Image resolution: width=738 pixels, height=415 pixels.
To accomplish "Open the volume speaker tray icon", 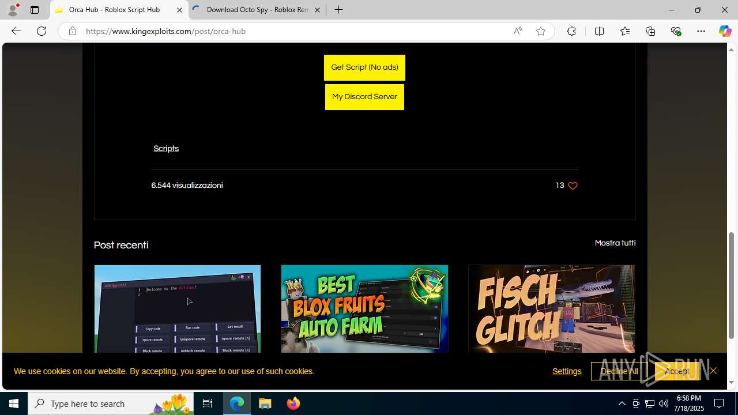I will pyautogui.click(x=664, y=403).
